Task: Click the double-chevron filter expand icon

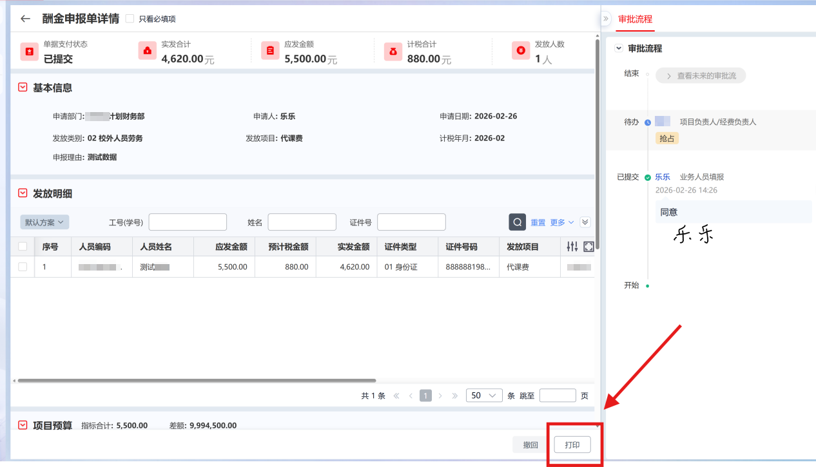Action: 585,222
